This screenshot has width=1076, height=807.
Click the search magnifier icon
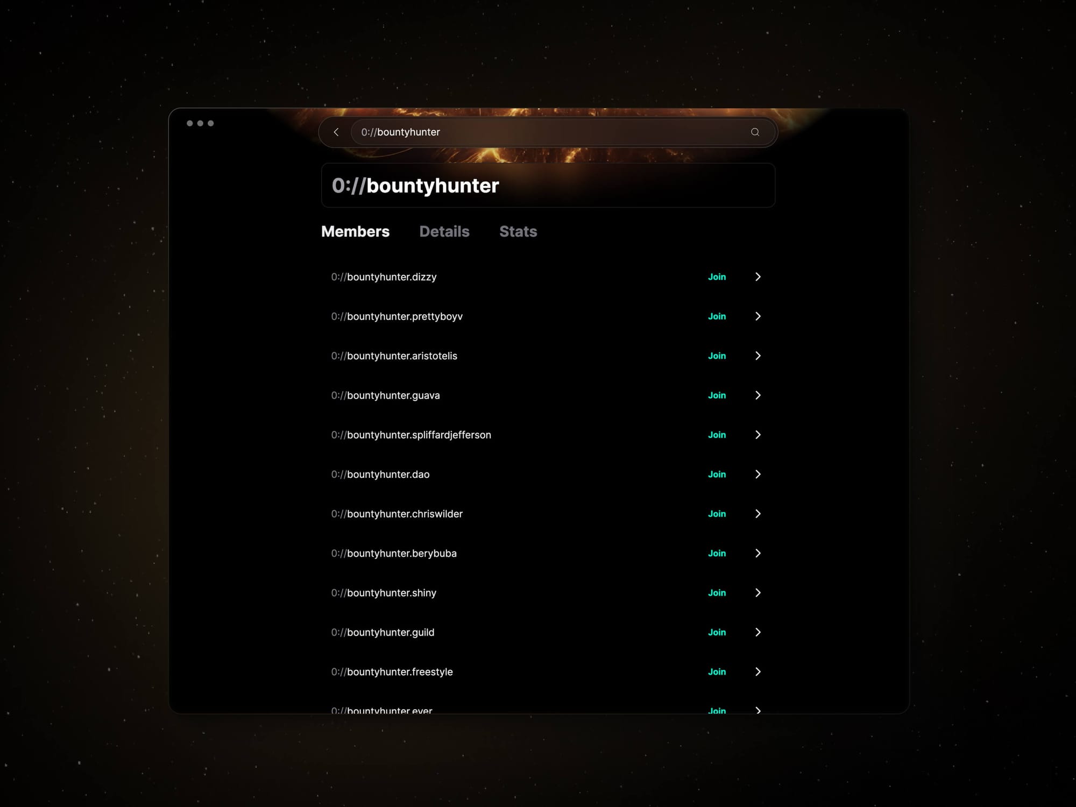click(x=755, y=132)
